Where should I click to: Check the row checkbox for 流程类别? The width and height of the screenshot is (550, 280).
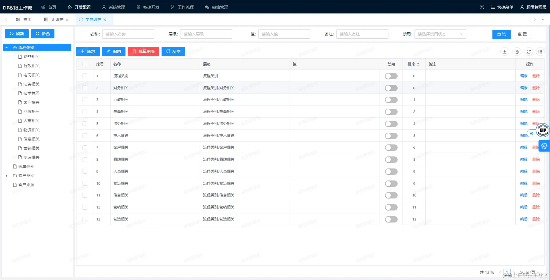pyautogui.click(x=85, y=76)
